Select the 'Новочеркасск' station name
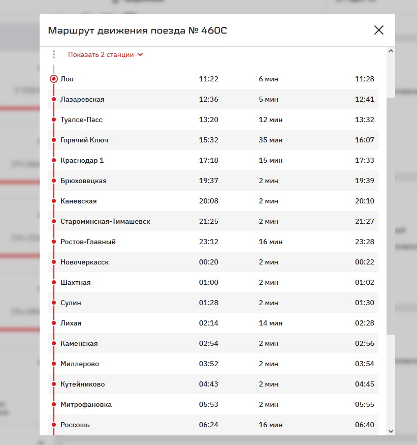 pos(85,262)
